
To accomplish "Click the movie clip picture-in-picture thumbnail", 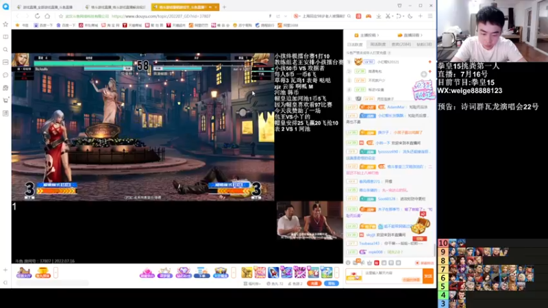I will coord(310,220).
